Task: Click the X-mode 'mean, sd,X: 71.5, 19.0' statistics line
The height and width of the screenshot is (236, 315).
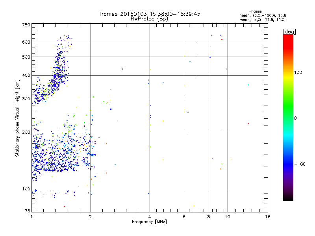Action: (262, 20)
